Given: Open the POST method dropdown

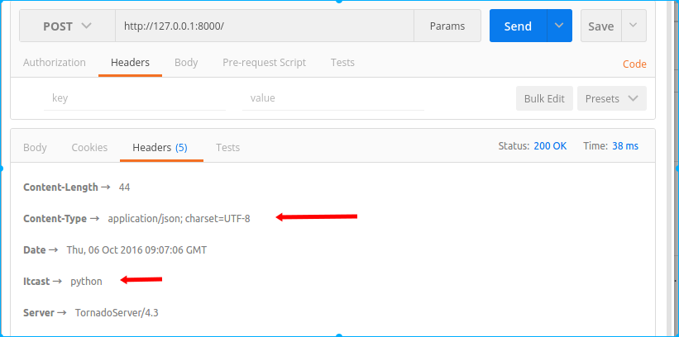Looking at the screenshot, I should [x=67, y=26].
